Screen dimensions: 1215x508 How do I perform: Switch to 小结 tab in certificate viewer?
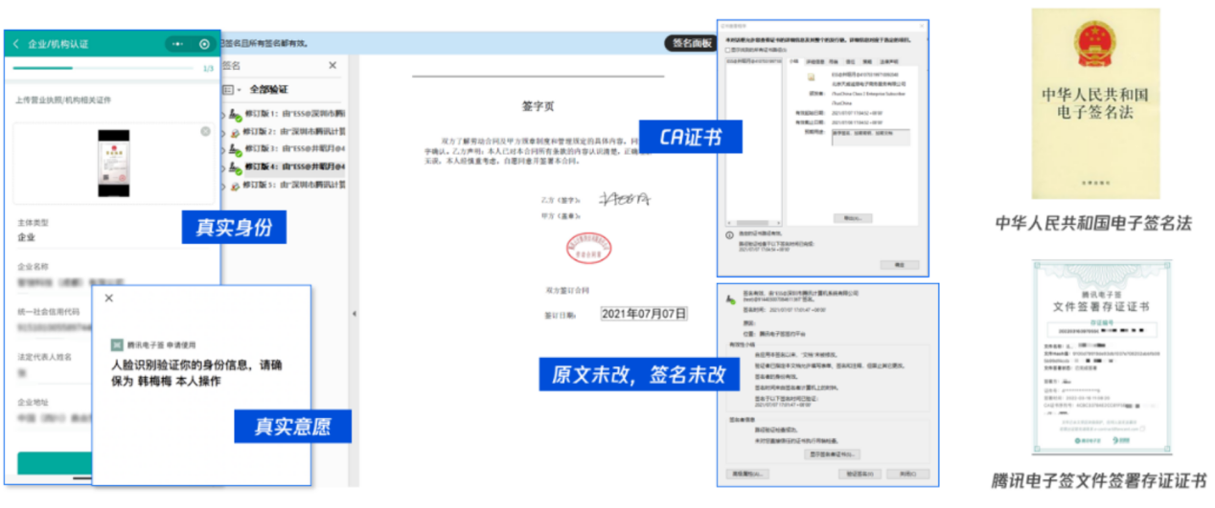point(794,60)
